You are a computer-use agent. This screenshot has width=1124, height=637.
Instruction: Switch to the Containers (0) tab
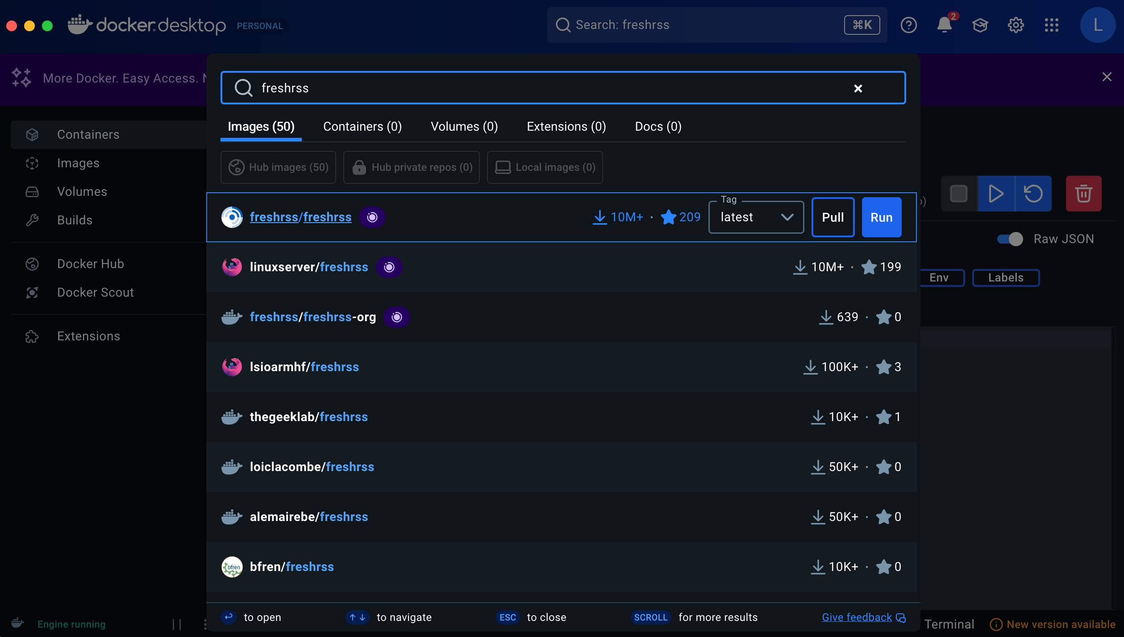pyautogui.click(x=362, y=127)
